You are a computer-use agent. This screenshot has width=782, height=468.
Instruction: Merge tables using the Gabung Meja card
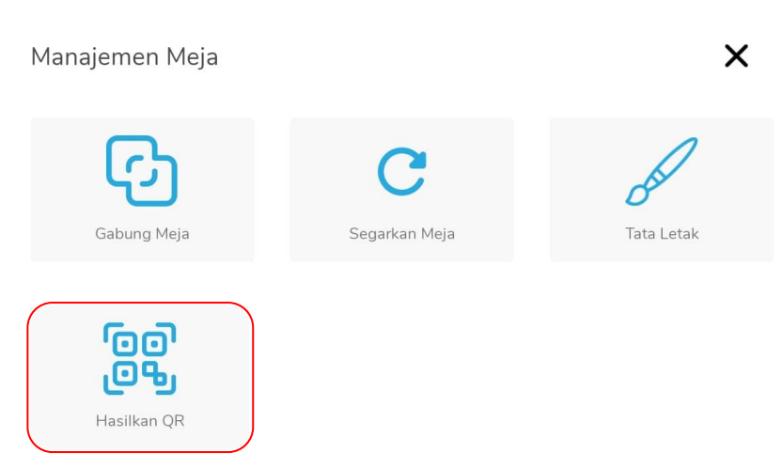[x=142, y=190]
